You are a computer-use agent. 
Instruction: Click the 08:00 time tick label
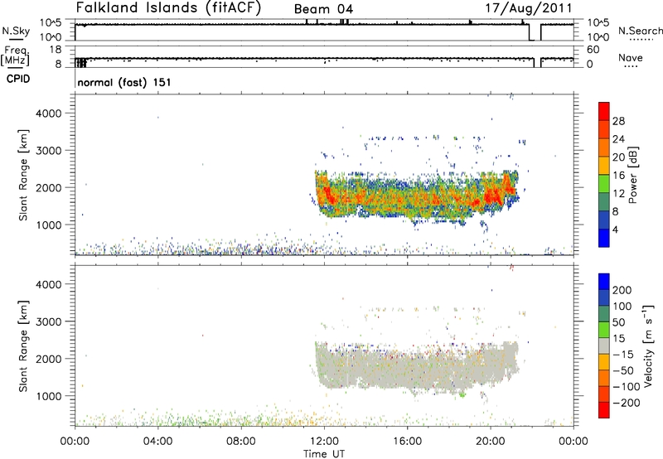tap(240, 442)
